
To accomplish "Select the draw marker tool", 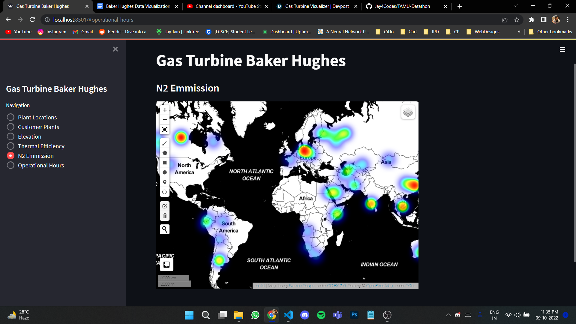I will (165, 182).
